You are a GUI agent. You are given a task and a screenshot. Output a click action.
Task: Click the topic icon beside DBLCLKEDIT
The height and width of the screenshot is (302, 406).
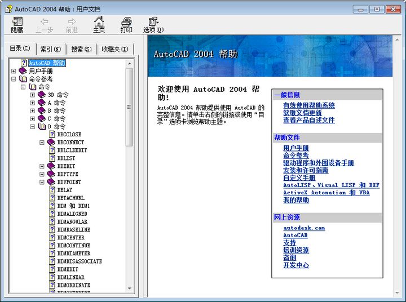pos(52,150)
